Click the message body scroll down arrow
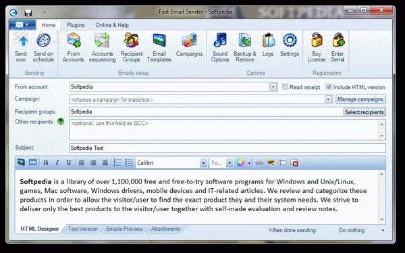This screenshot has width=405, height=253. (382, 220)
